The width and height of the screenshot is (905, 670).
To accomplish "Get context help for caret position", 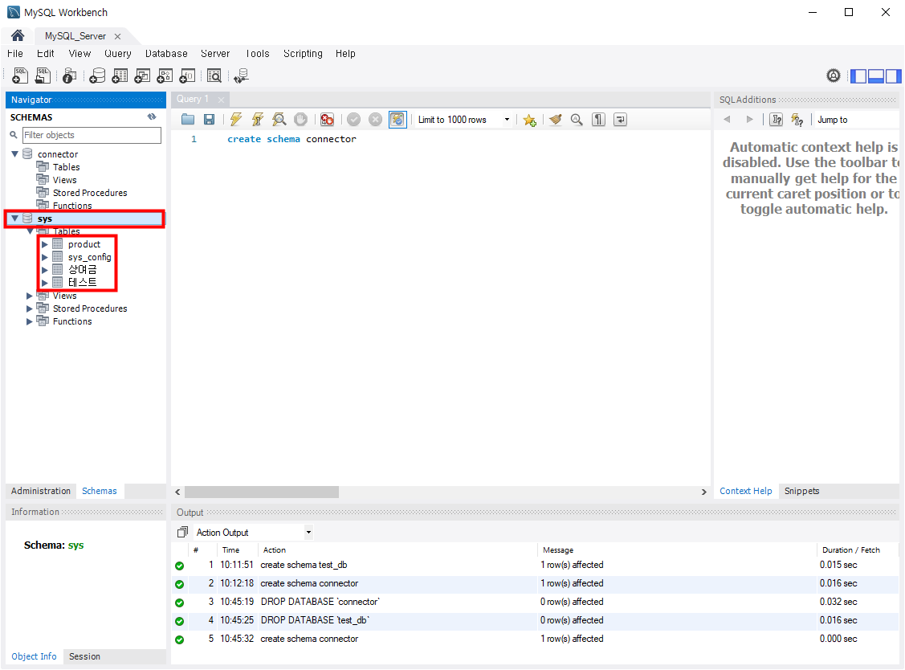I will pyautogui.click(x=777, y=120).
